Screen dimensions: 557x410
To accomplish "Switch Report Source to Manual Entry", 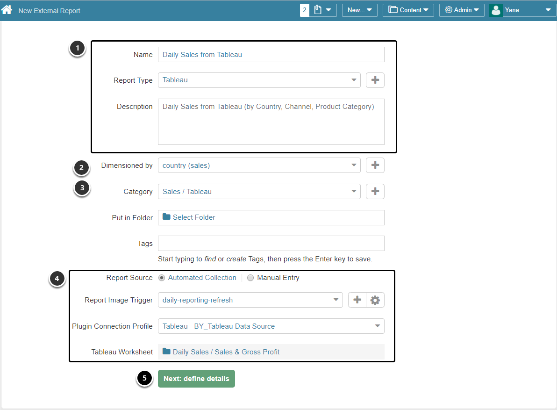I will tap(250, 277).
